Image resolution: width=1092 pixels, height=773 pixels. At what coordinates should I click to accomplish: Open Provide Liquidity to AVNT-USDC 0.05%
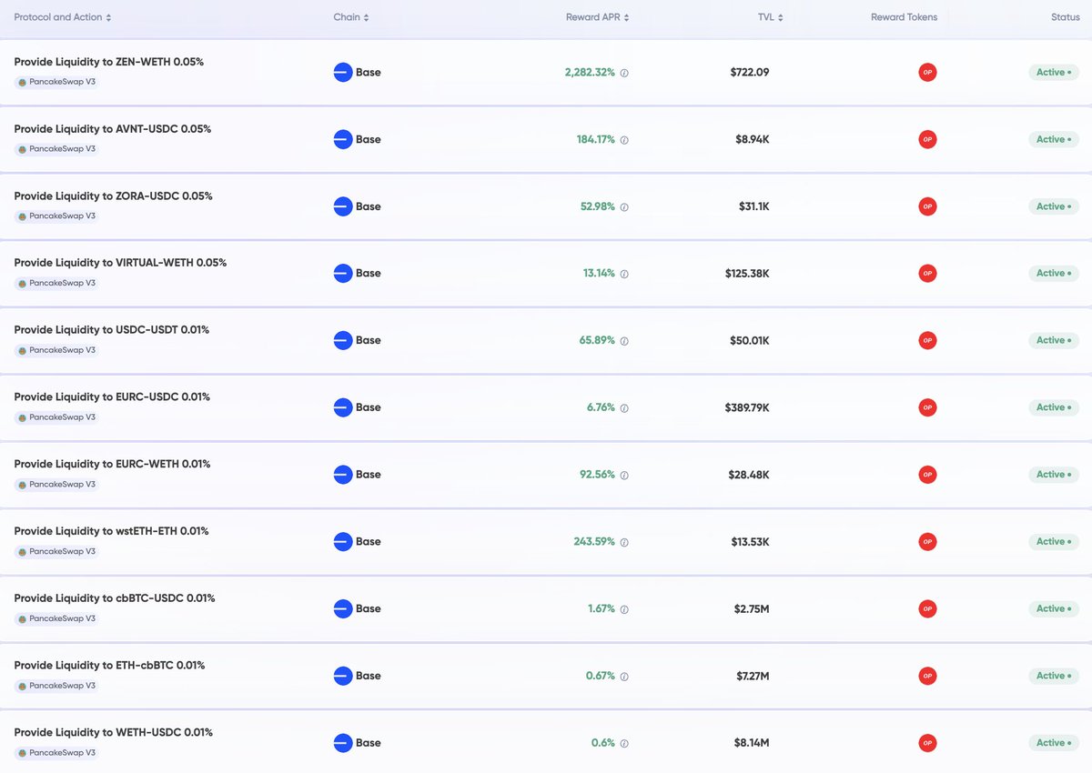coord(113,129)
